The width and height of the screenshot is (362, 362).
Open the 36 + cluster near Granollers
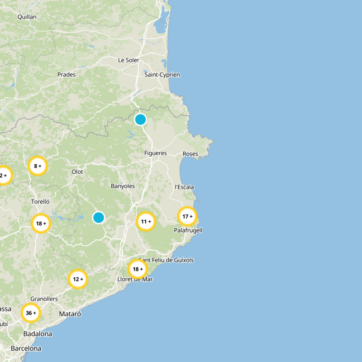31,313
